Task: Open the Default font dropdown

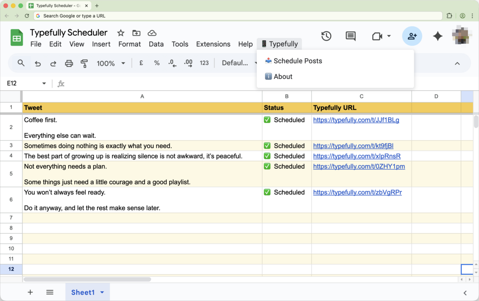Action: (239, 63)
